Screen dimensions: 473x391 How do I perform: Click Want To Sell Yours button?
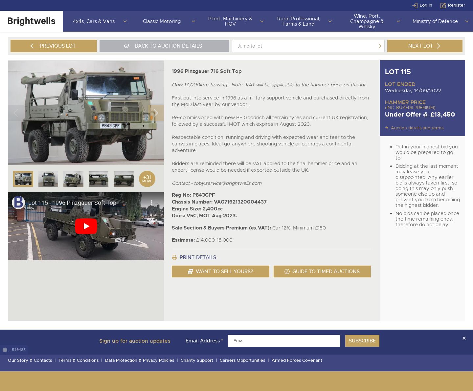click(220, 272)
